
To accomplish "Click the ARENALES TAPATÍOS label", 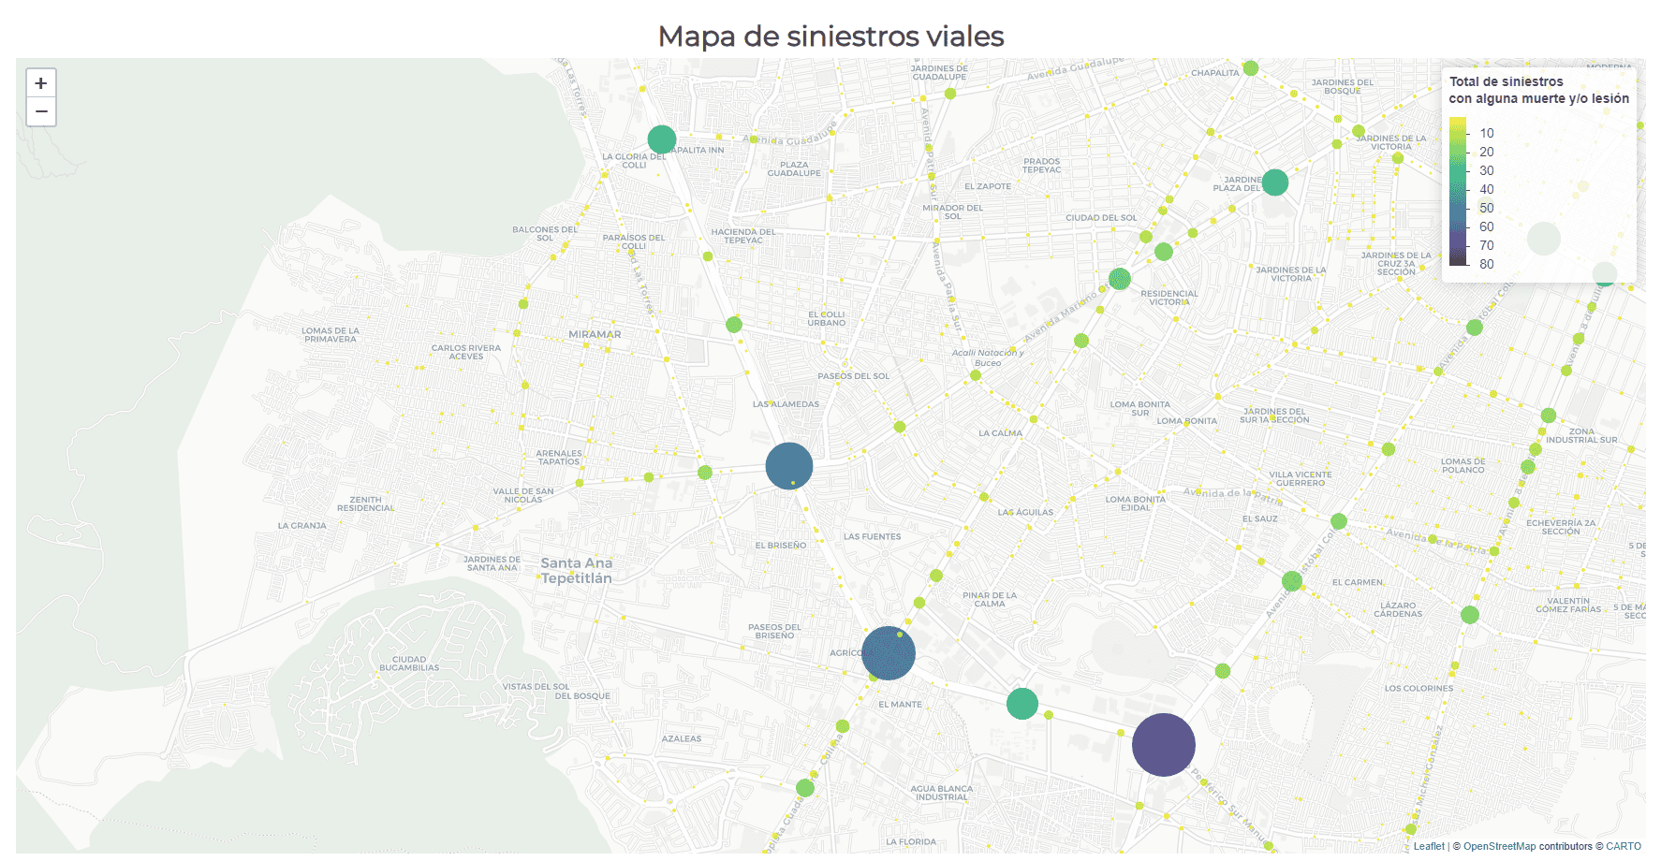I will tap(559, 458).
